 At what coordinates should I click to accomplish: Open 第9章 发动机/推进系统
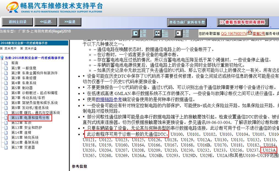(x=30, y=108)
